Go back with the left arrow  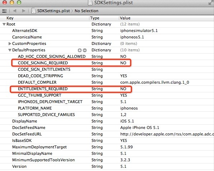(15, 11)
